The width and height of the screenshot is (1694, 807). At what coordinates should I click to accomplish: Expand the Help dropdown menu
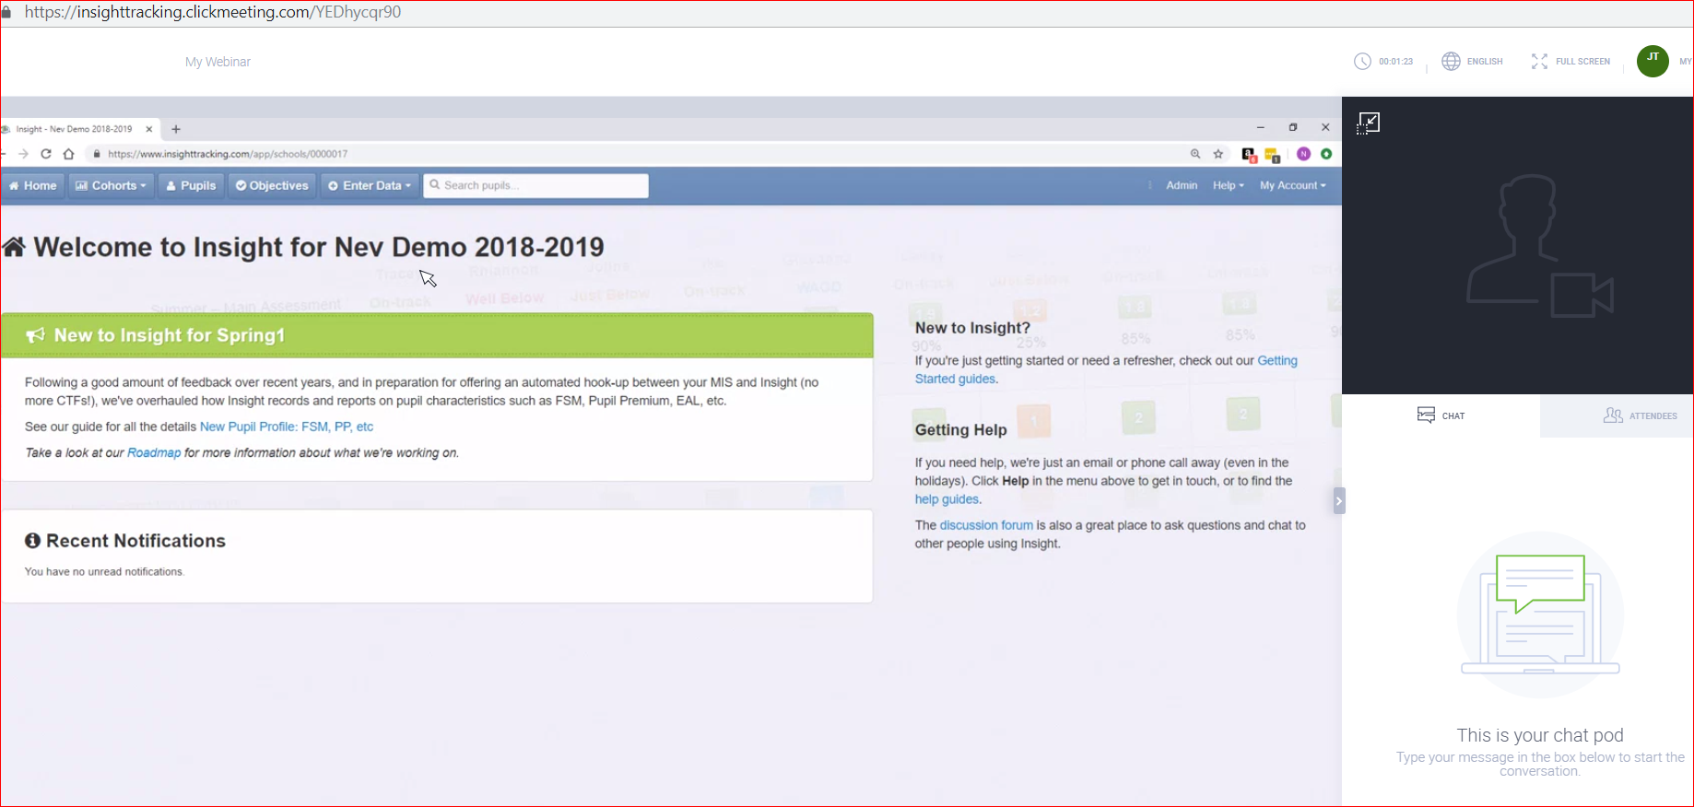point(1229,185)
